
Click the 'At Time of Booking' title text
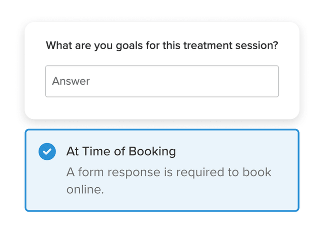121,151
